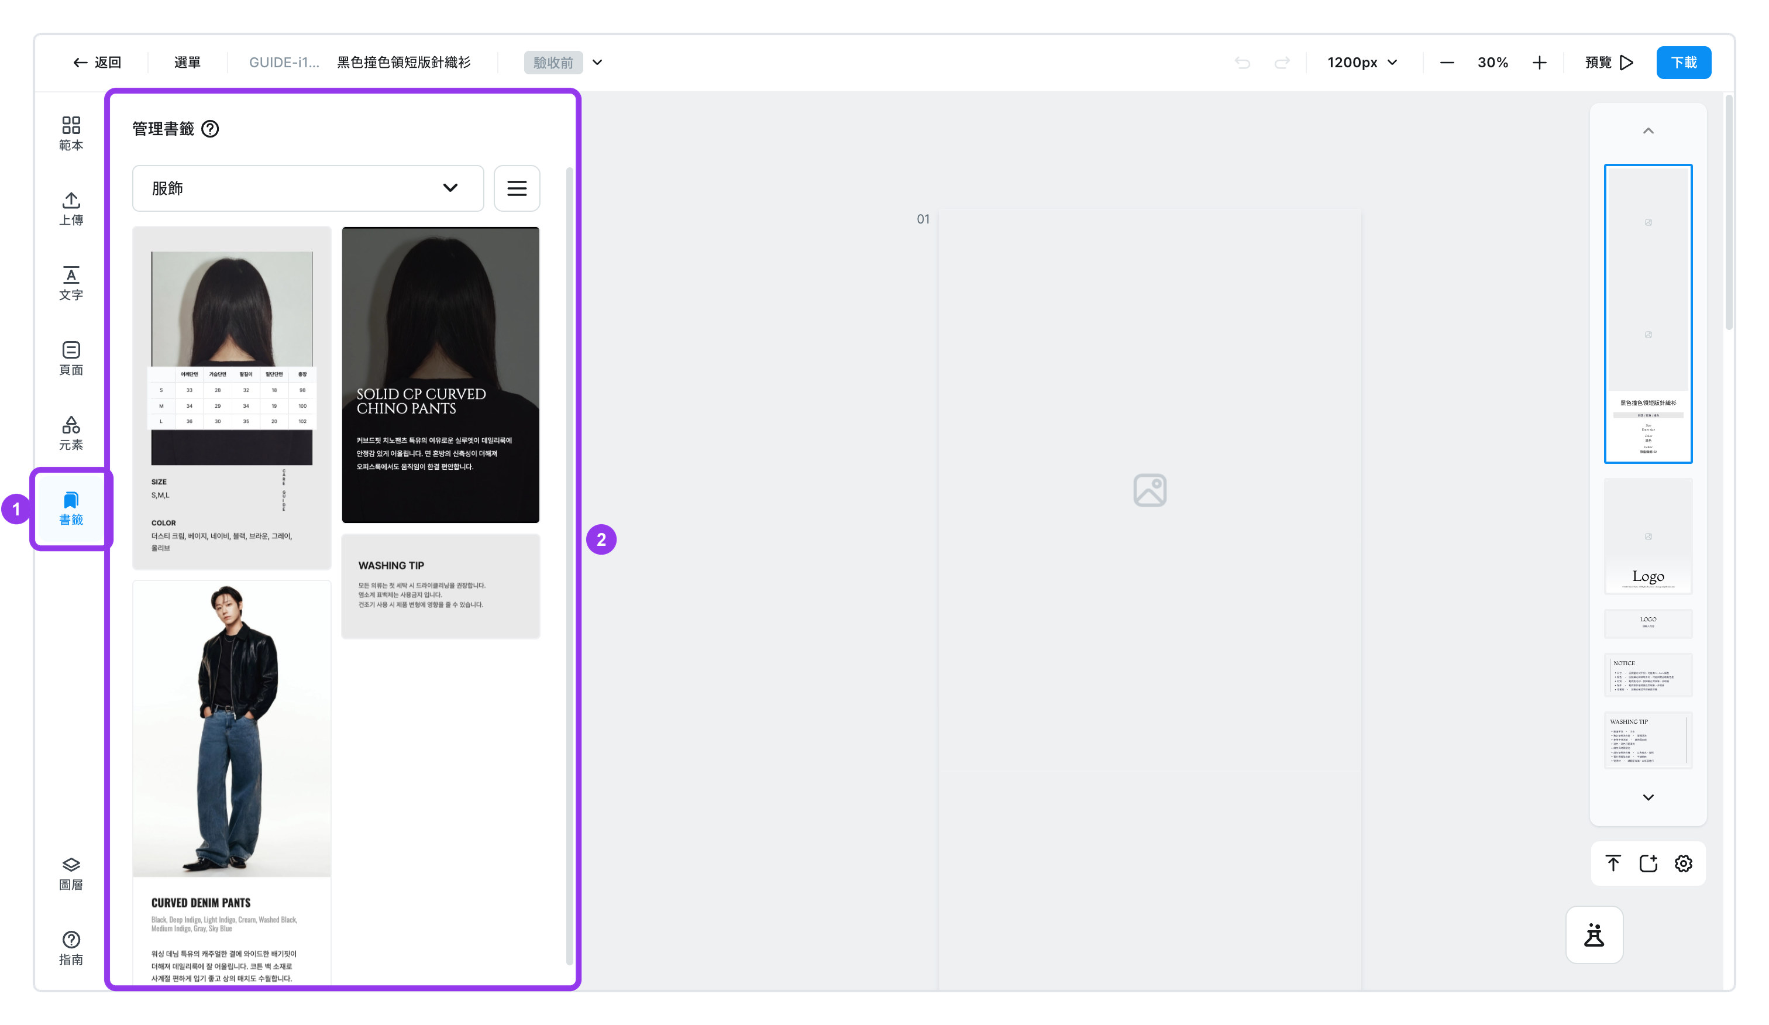Click the image placeholder on canvas
Screen dimensions: 1769x1025
[1150, 490]
